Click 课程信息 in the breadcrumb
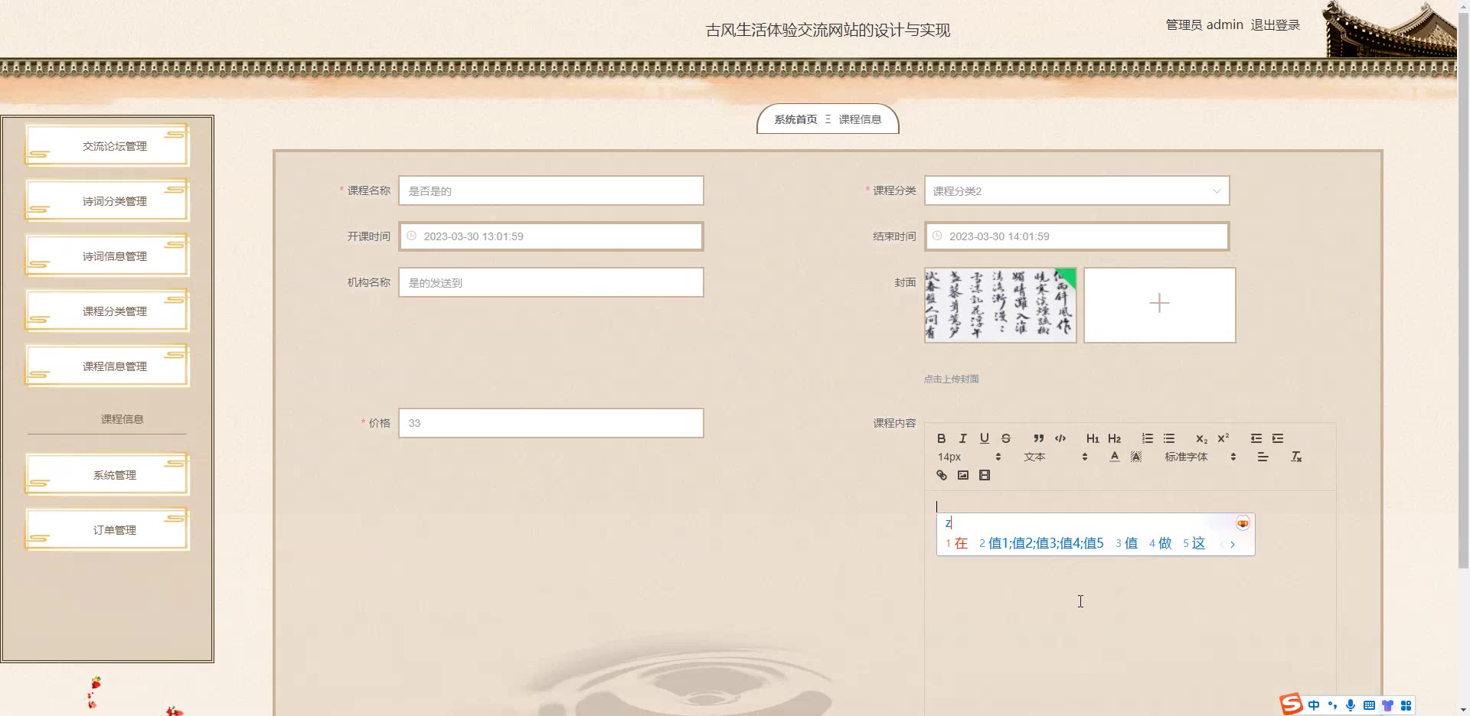Image resolution: width=1470 pixels, height=716 pixels. 860,119
